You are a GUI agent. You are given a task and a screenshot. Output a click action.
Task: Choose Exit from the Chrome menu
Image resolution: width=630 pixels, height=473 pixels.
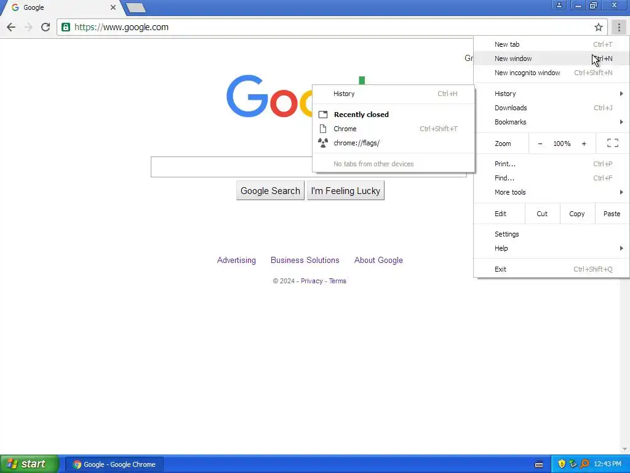click(551, 269)
